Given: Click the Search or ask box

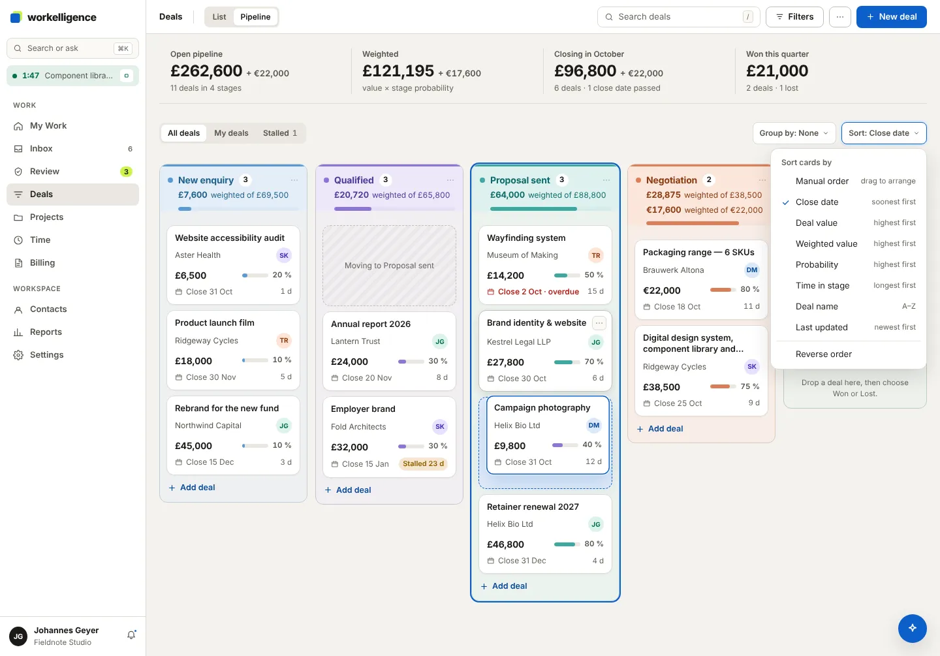Looking at the screenshot, I should pyautogui.click(x=72, y=48).
